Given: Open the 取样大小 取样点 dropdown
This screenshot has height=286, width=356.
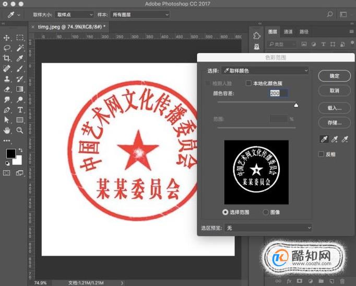Looking at the screenshot, I should click(x=74, y=15).
